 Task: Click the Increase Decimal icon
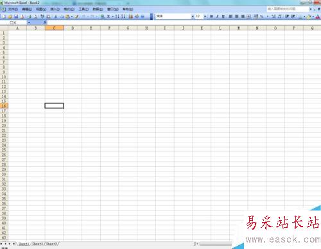(273, 17)
